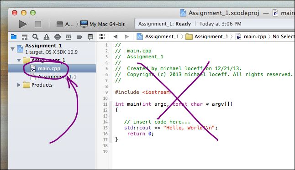295x170 pixels.
Task: Select main.cpp in the navigator
Action: click(x=52, y=68)
